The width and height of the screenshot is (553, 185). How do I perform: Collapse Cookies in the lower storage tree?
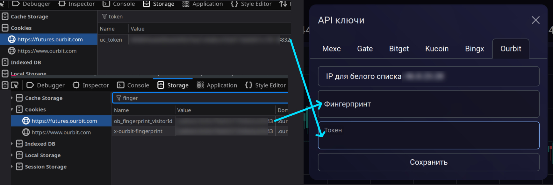click(12, 109)
